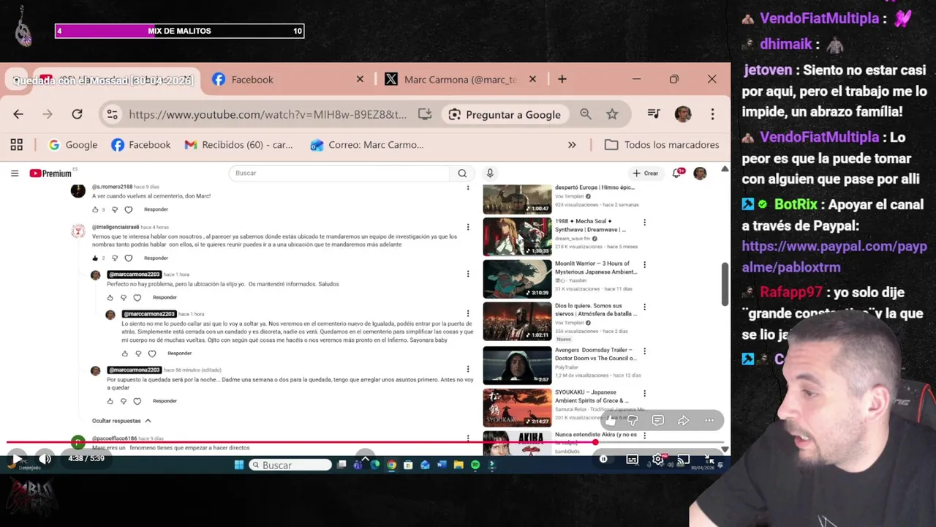
Task: Open Google bookmark
Action: point(72,145)
